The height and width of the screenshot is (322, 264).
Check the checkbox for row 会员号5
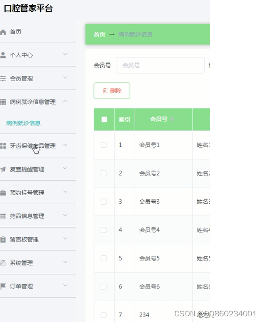[103, 259]
